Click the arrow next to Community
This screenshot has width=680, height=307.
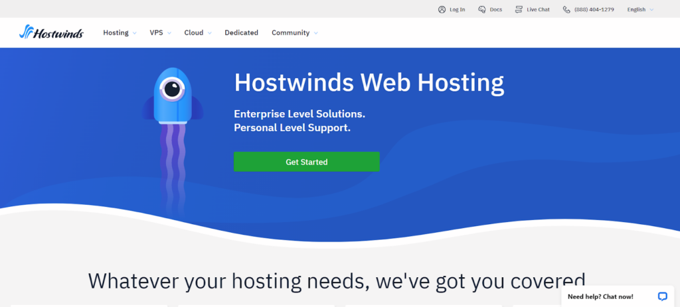coord(316,33)
